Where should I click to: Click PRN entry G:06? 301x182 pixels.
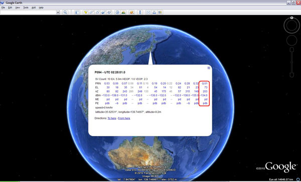pos(115,83)
